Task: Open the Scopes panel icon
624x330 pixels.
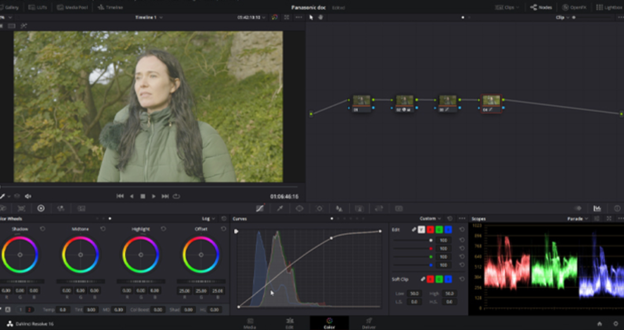Action: pyautogui.click(x=597, y=208)
